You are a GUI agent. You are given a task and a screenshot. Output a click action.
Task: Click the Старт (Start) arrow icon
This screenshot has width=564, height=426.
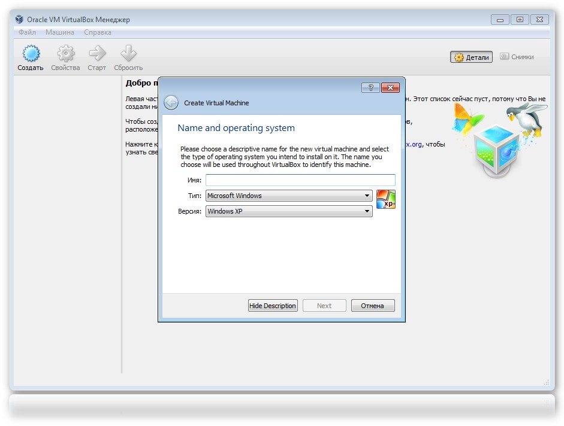96,54
